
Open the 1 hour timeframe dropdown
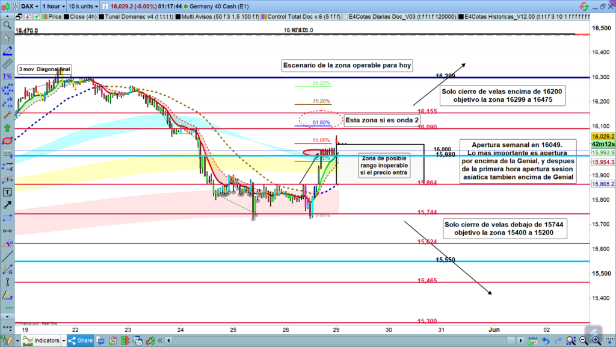click(56, 6)
